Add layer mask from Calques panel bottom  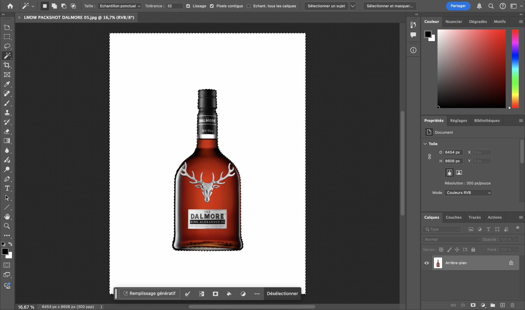pyautogui.click(x=473, y=305)
